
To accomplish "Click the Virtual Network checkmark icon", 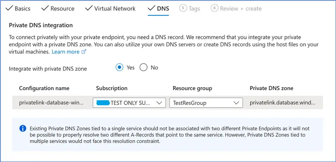I will click(x=89, y=8).
